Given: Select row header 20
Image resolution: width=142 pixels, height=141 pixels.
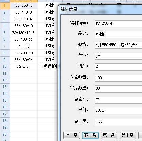Looking at the screenshot, I should point(5,134).
